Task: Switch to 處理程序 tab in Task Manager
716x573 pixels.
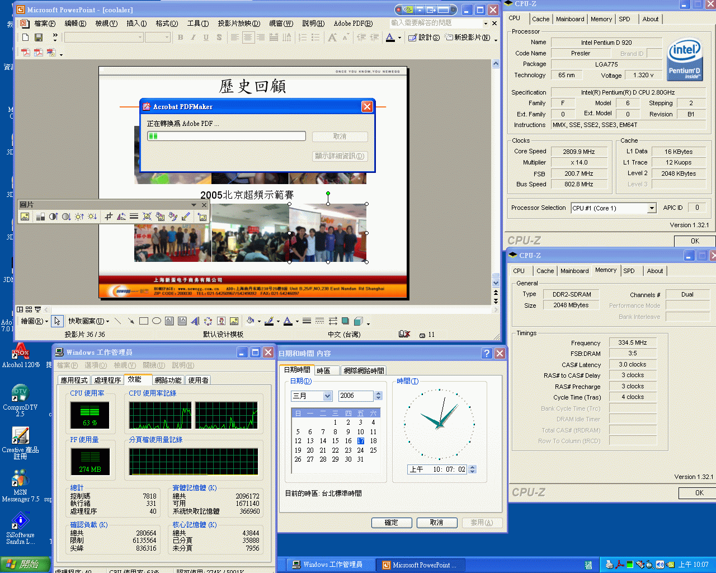Action: point(107,380)
